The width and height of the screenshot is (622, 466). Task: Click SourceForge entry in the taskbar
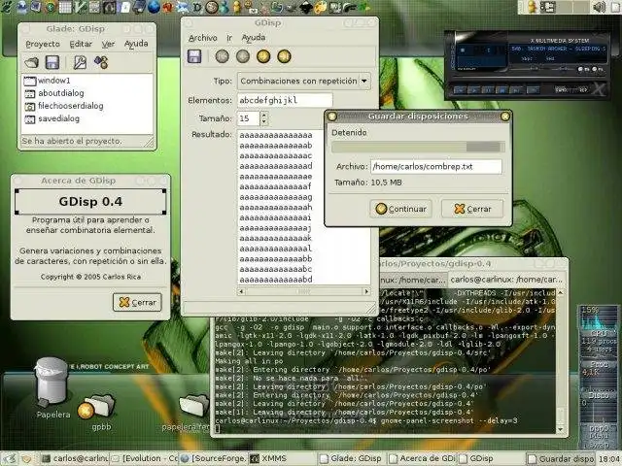point(214,458)
